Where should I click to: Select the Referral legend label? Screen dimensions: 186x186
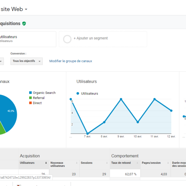click(39, 98)
